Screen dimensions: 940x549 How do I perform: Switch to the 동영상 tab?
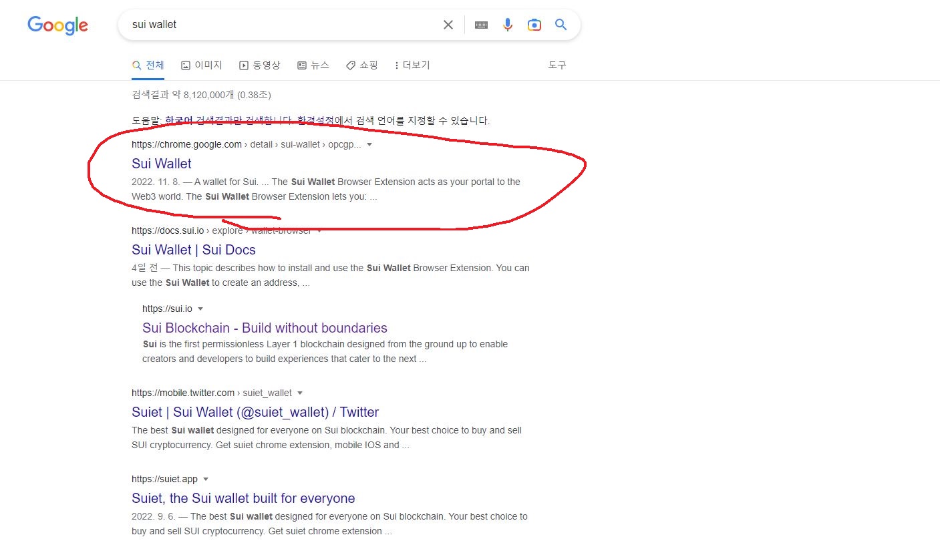coord(260,65)
